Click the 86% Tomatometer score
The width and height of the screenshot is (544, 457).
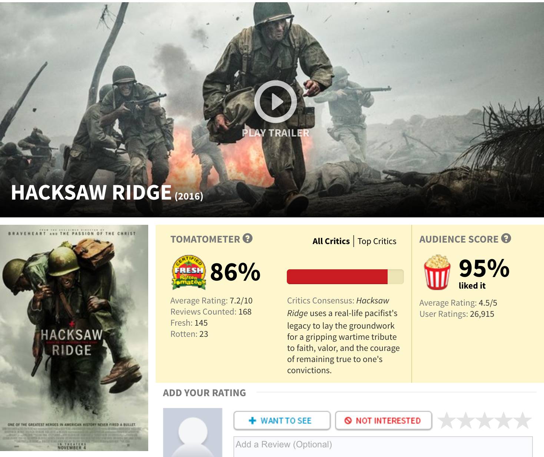(x=235, y=272)
